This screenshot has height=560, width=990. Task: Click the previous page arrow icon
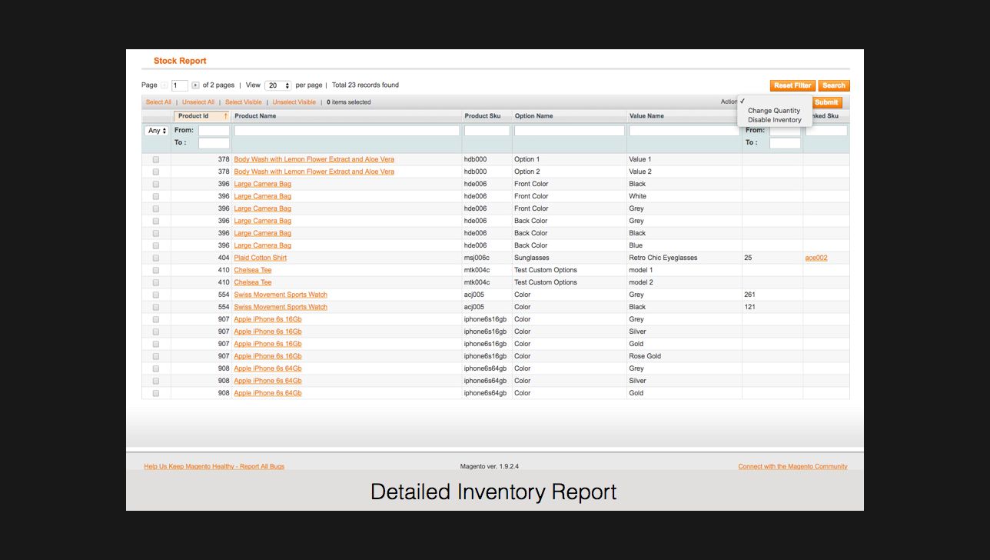164,85
